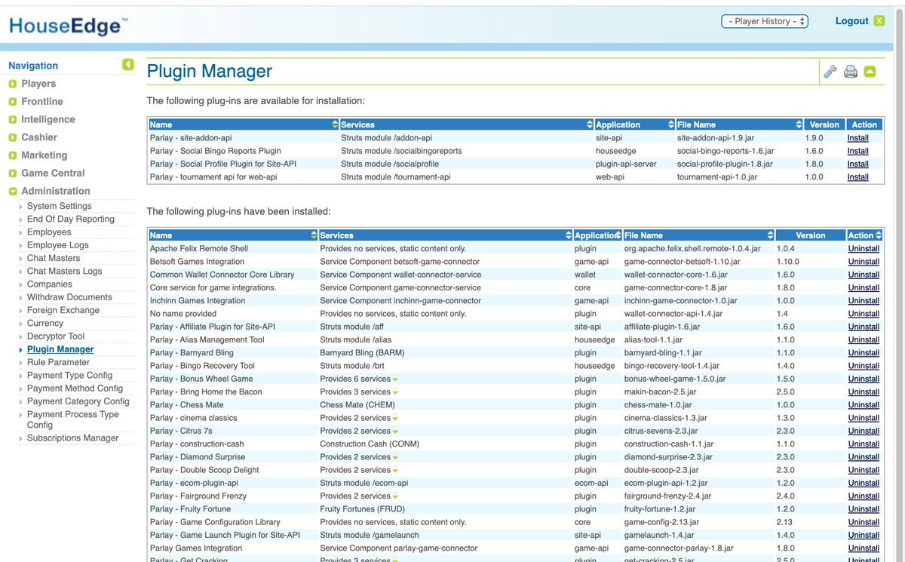Viewport: 905px width, 562px height.
Task: Open Subscriptions Manager
Action: click(72, 438)
